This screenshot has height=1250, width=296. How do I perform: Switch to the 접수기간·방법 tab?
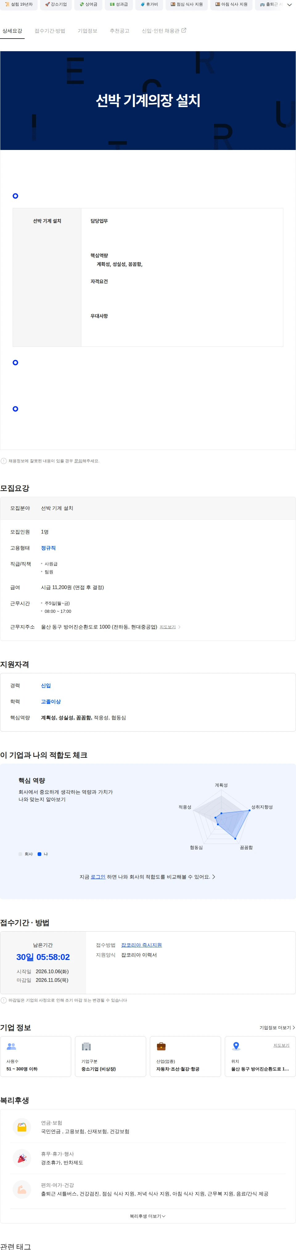pyautogui.click(x=50, y=31)
